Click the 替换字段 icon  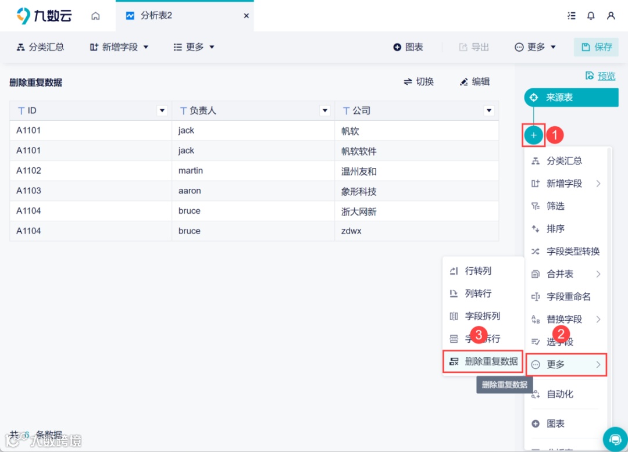(x=536, y=319)
